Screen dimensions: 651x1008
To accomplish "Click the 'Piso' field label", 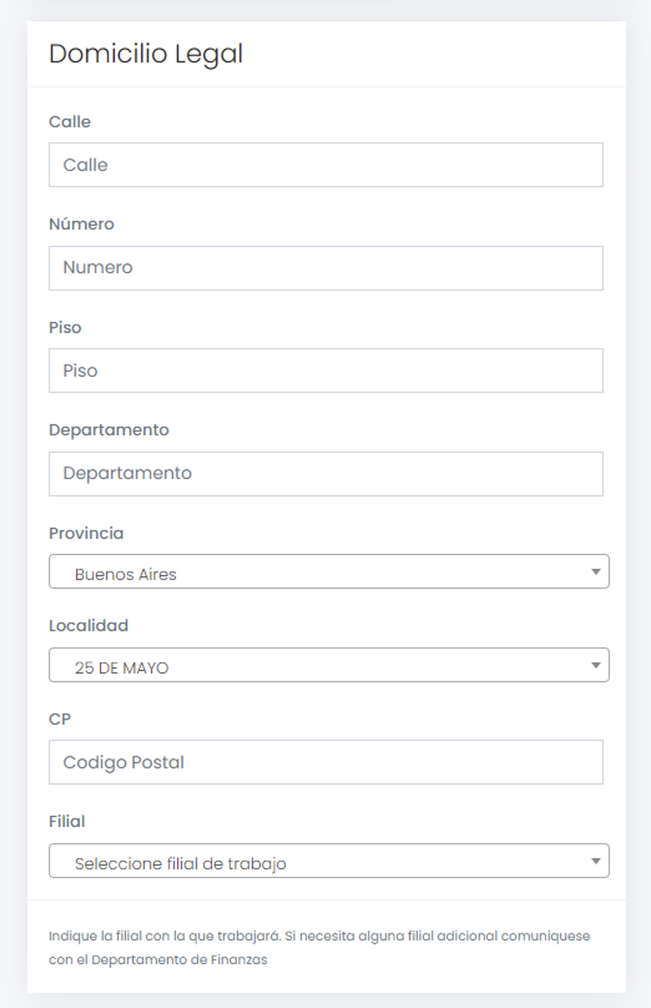I will pos(65,327).
